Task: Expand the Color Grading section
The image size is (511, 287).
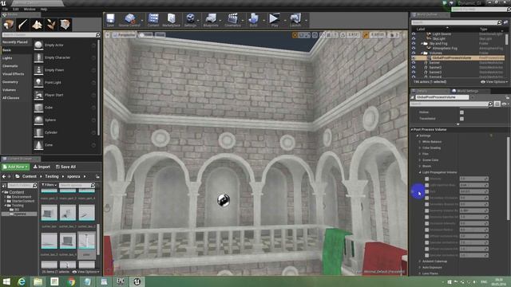Action: (420, 148)
